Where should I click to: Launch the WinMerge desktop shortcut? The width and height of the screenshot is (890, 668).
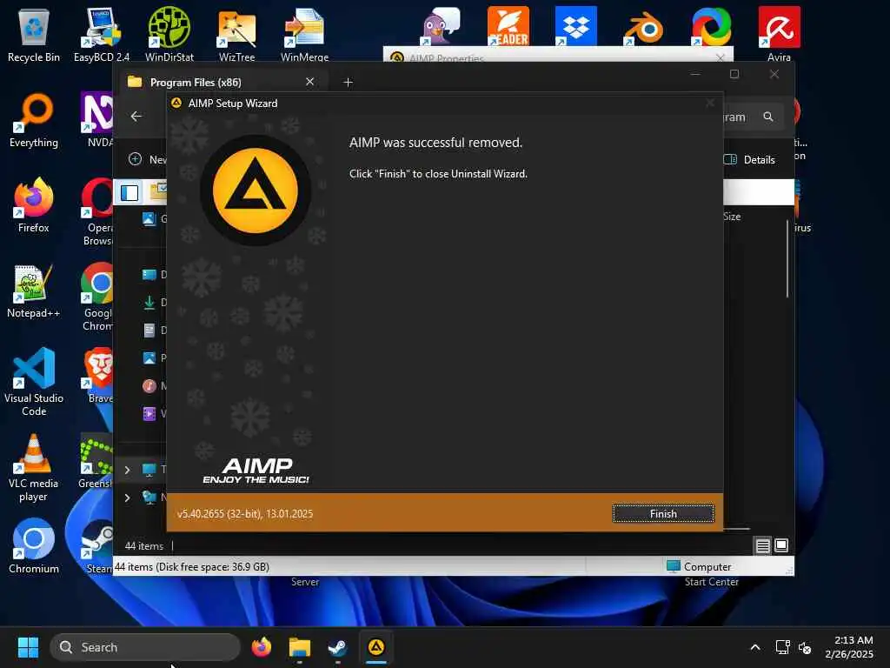(x=305, y=34)
